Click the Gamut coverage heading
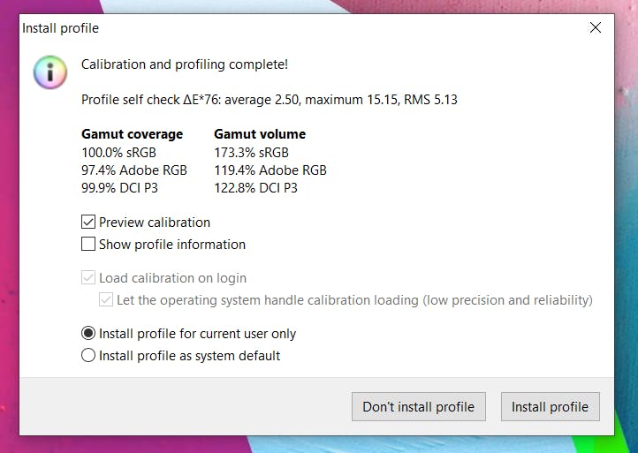638x453 pixels. click(x=132, y=134)
